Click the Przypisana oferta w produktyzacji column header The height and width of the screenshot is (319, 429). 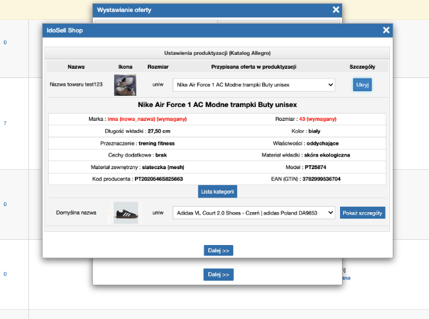coord(254,67)
